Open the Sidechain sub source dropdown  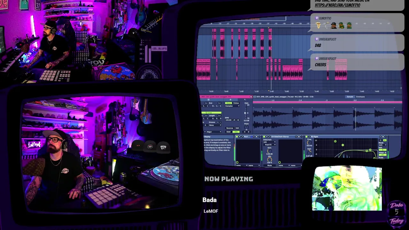(269, 142)
